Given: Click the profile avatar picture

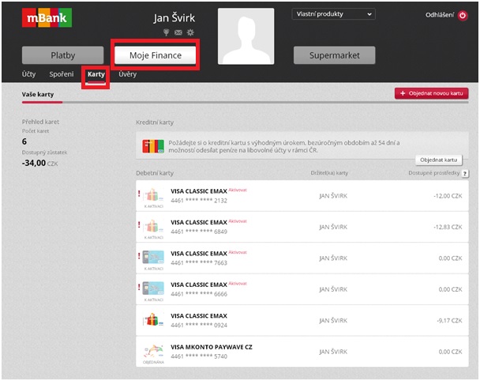Looking at the screenshot, I should point(246,36).
